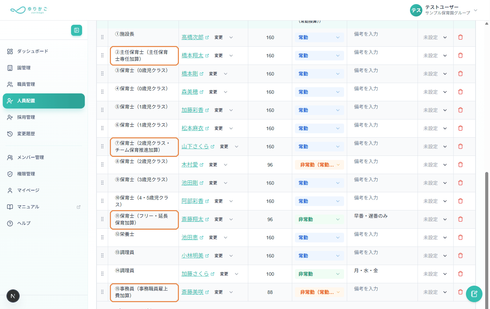Open staff link 松本麻衣

coord(192,128)
